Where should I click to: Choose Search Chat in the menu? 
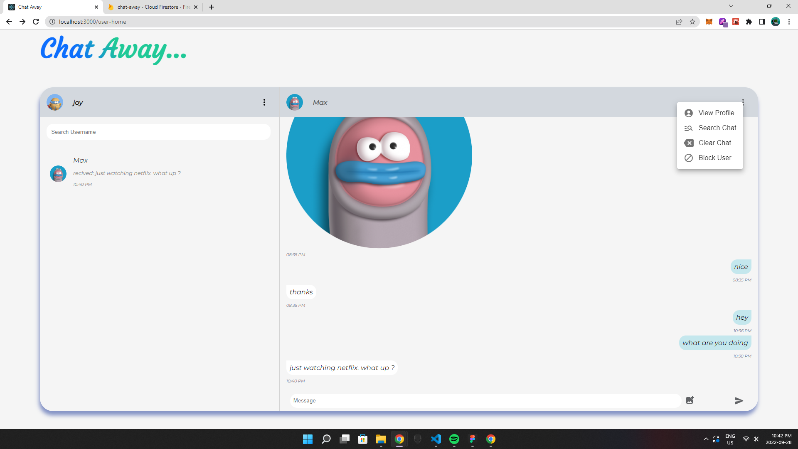pyautogui.click(x=710, y=128)
